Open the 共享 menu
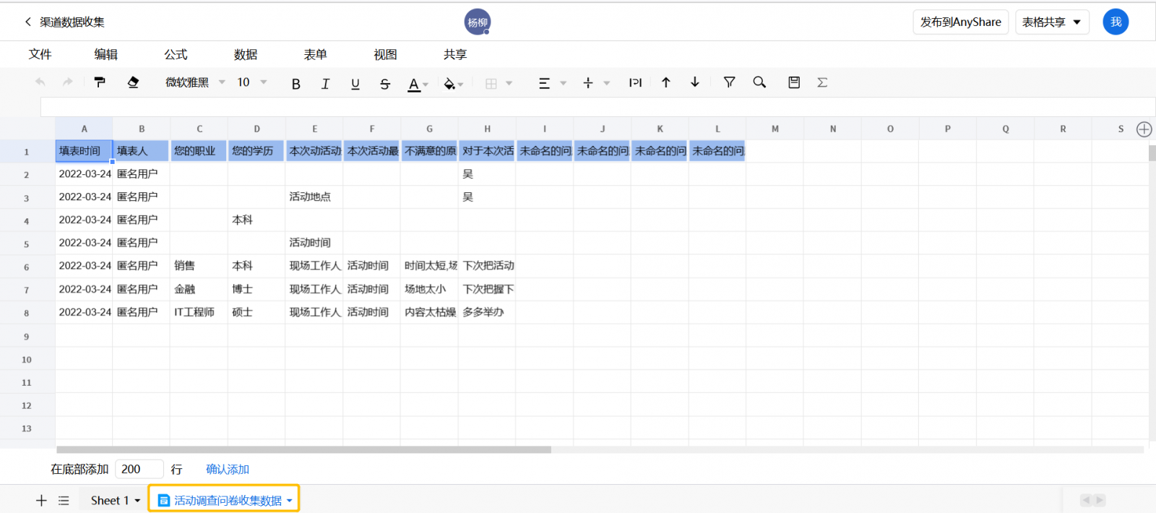 (x=455, y=54)
